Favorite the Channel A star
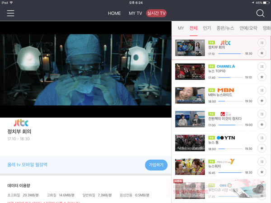 click(x=262, y=77)
